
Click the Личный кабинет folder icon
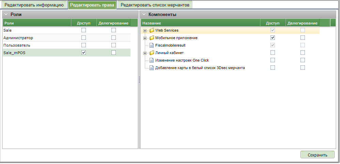(x=152, y=53)
